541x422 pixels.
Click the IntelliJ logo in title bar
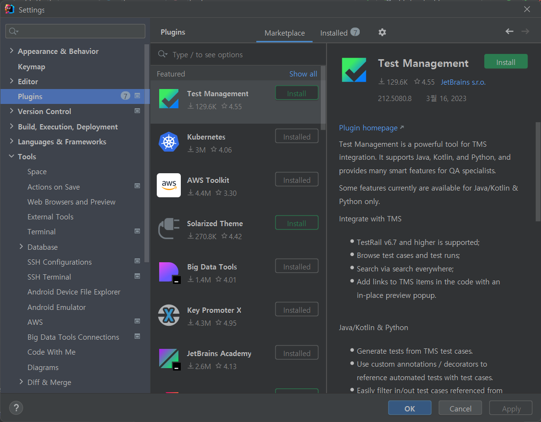[9, 9]
